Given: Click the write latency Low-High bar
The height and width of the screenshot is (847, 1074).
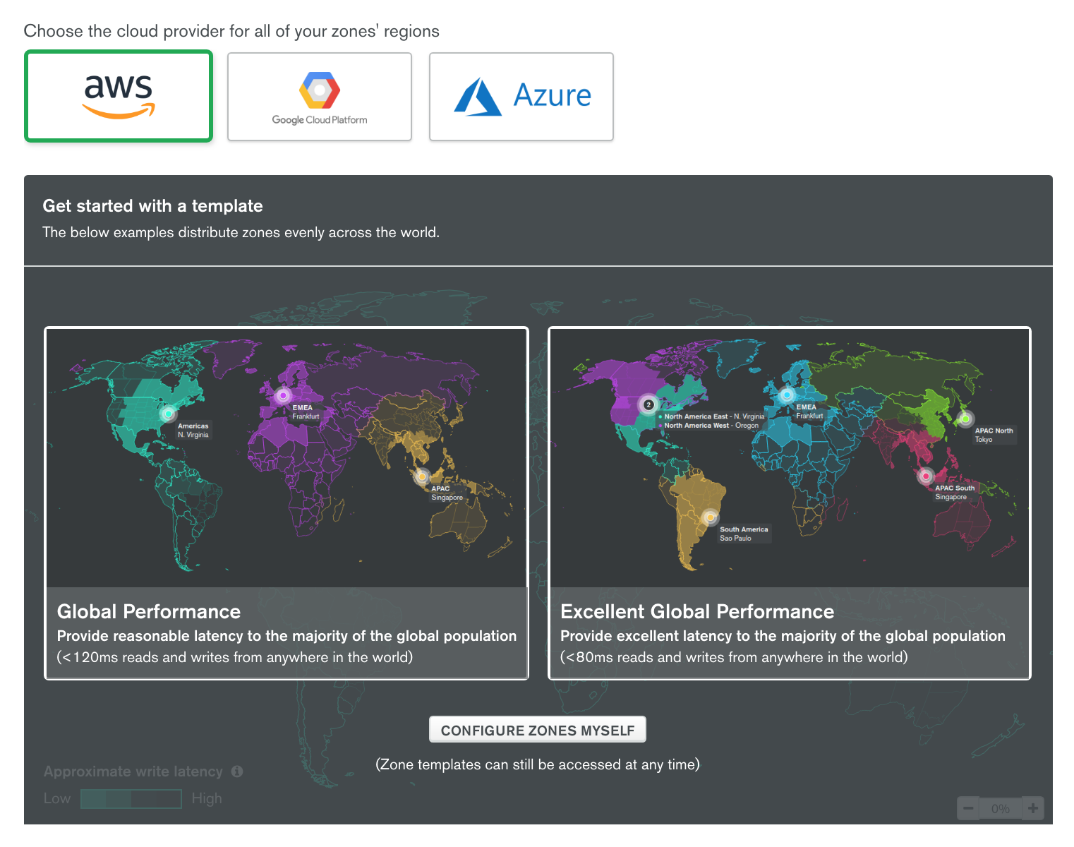Looking at the screenshot, I should tap(131, 798).
